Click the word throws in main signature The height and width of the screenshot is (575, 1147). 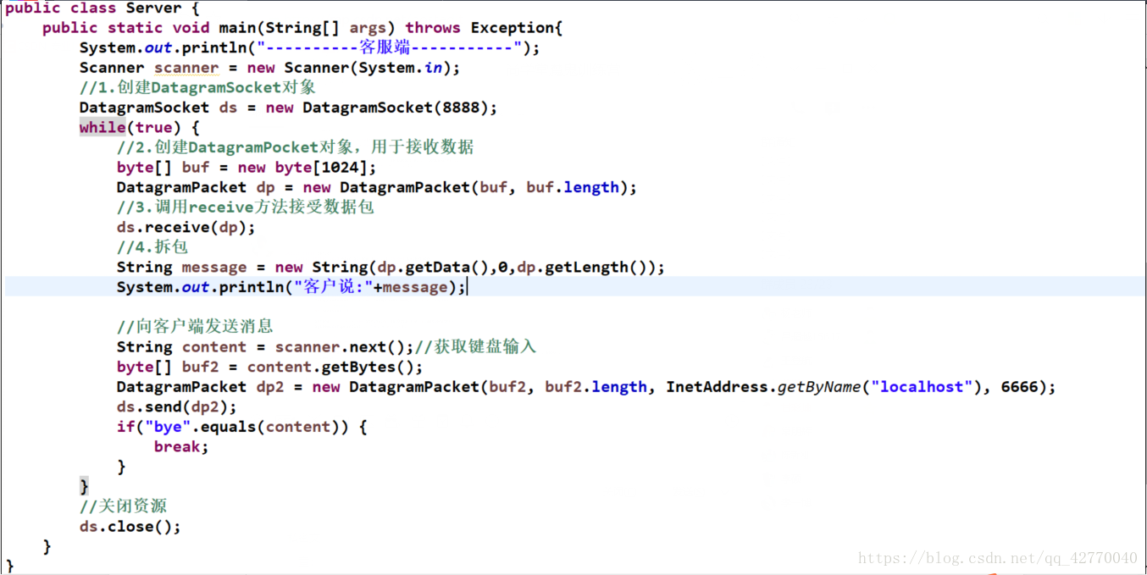point(433,28)
